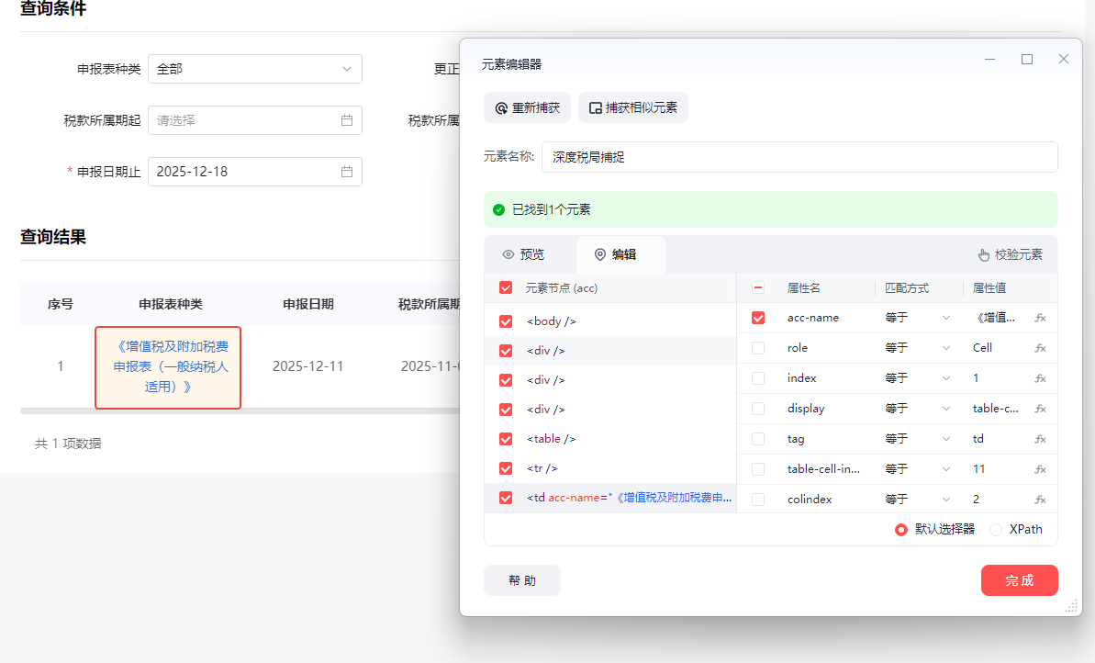1095x663 pixels.
Task: Click the horizontal scrollbar under results table
Action: [239, 410]
